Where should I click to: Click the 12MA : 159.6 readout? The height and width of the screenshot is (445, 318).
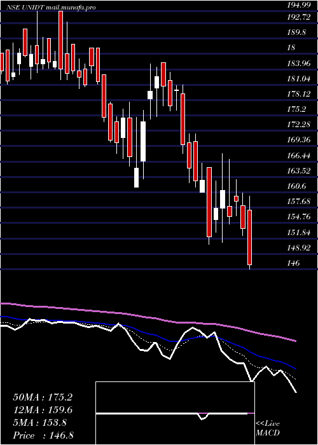[43, 410]
